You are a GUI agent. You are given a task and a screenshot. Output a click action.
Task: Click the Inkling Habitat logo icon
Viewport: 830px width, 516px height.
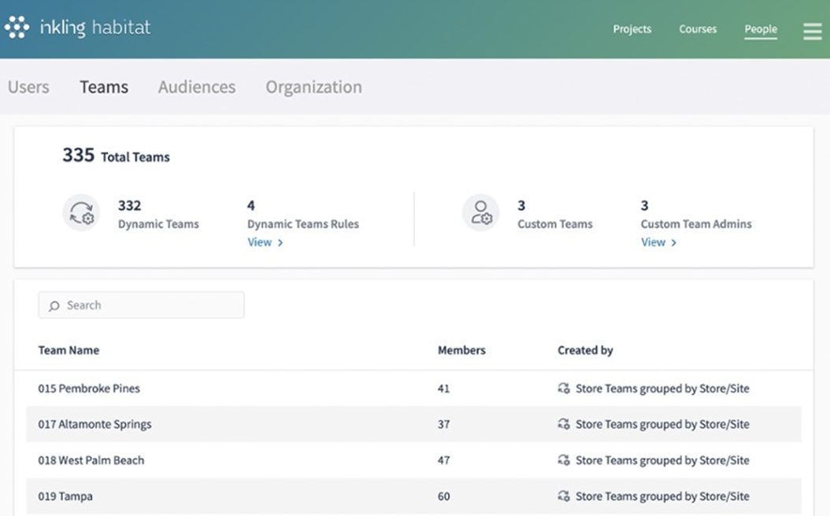pos(17,28)
